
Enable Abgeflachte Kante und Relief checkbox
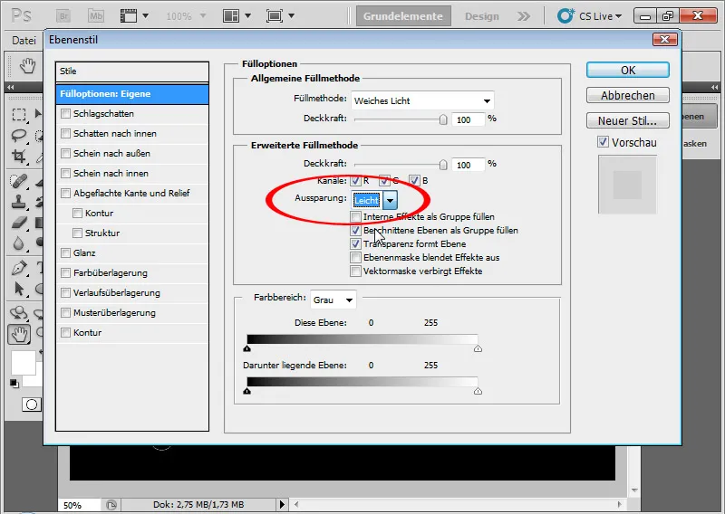click(x=65, y=193)
